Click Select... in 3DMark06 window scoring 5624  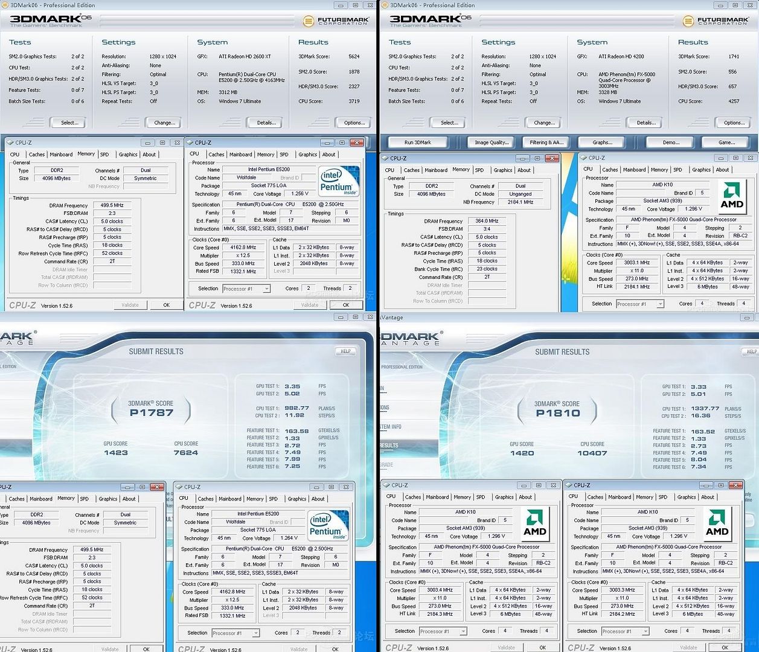click(x=69, y=123)
